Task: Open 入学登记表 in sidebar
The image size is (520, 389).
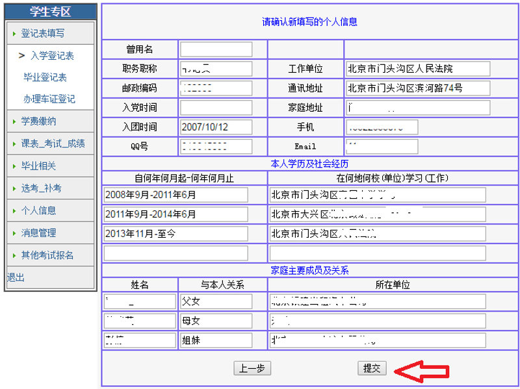Action: tap(52, 56)
